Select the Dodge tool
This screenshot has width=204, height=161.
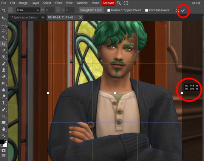coord(3,96)
